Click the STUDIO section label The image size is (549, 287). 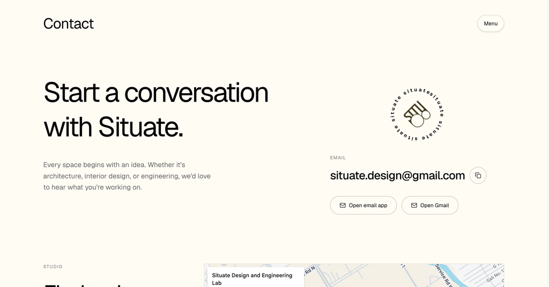(x=53, y=267)
